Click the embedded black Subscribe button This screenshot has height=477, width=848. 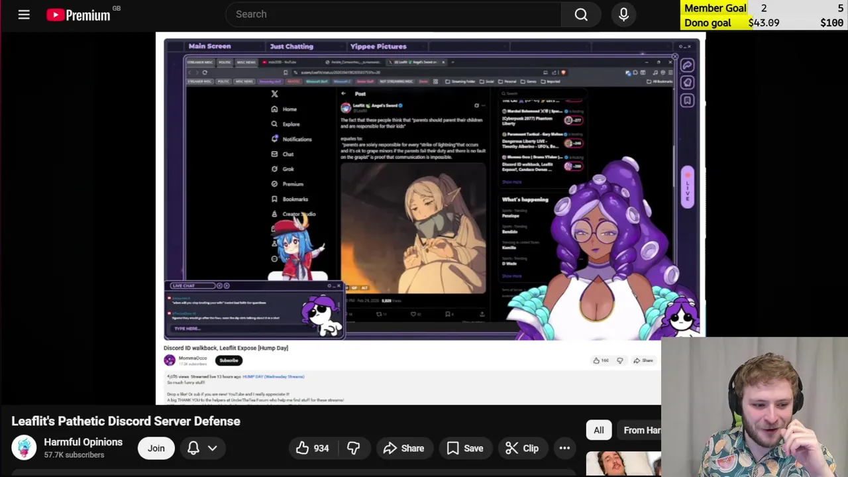pyautogui.click(x=229, y=360)
